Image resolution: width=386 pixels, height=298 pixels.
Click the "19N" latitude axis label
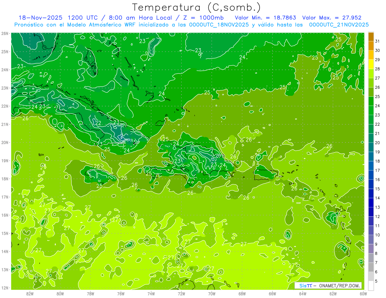pos(5,160)
